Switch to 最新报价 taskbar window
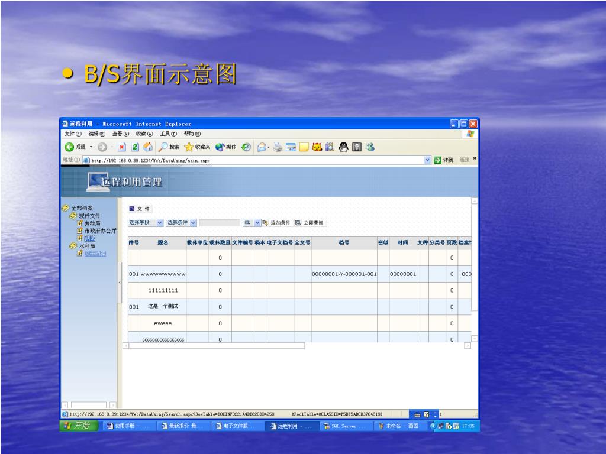 point(183,426)
